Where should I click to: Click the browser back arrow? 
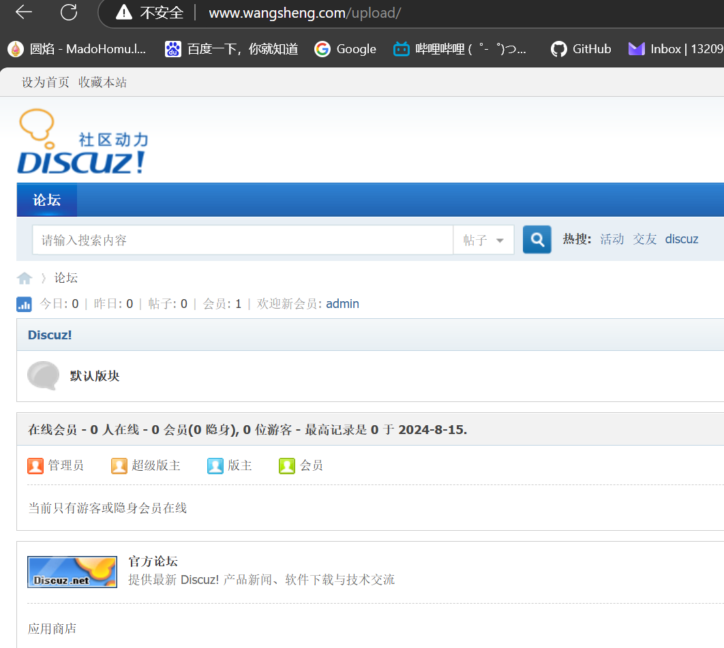24,12
